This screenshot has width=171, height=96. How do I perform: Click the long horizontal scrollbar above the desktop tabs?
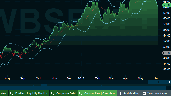[x=83, y=88]
